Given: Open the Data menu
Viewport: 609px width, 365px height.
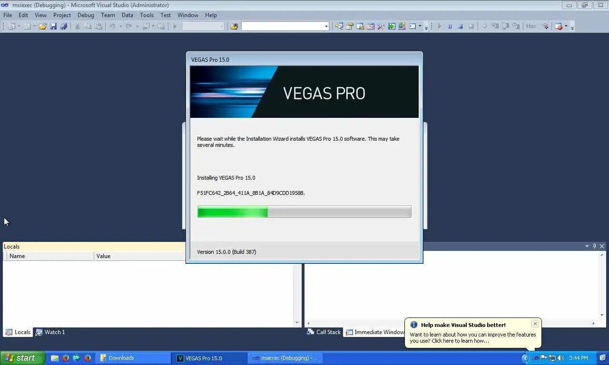Looking at the screenshot, I should pyautogui.click(x=128, y=15).
